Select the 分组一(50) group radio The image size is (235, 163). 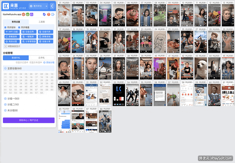pos(5,99)
